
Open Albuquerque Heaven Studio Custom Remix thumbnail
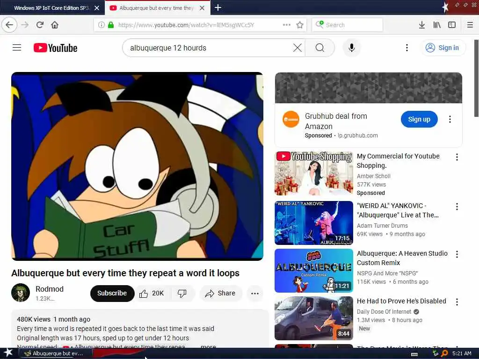pos(314,271)
